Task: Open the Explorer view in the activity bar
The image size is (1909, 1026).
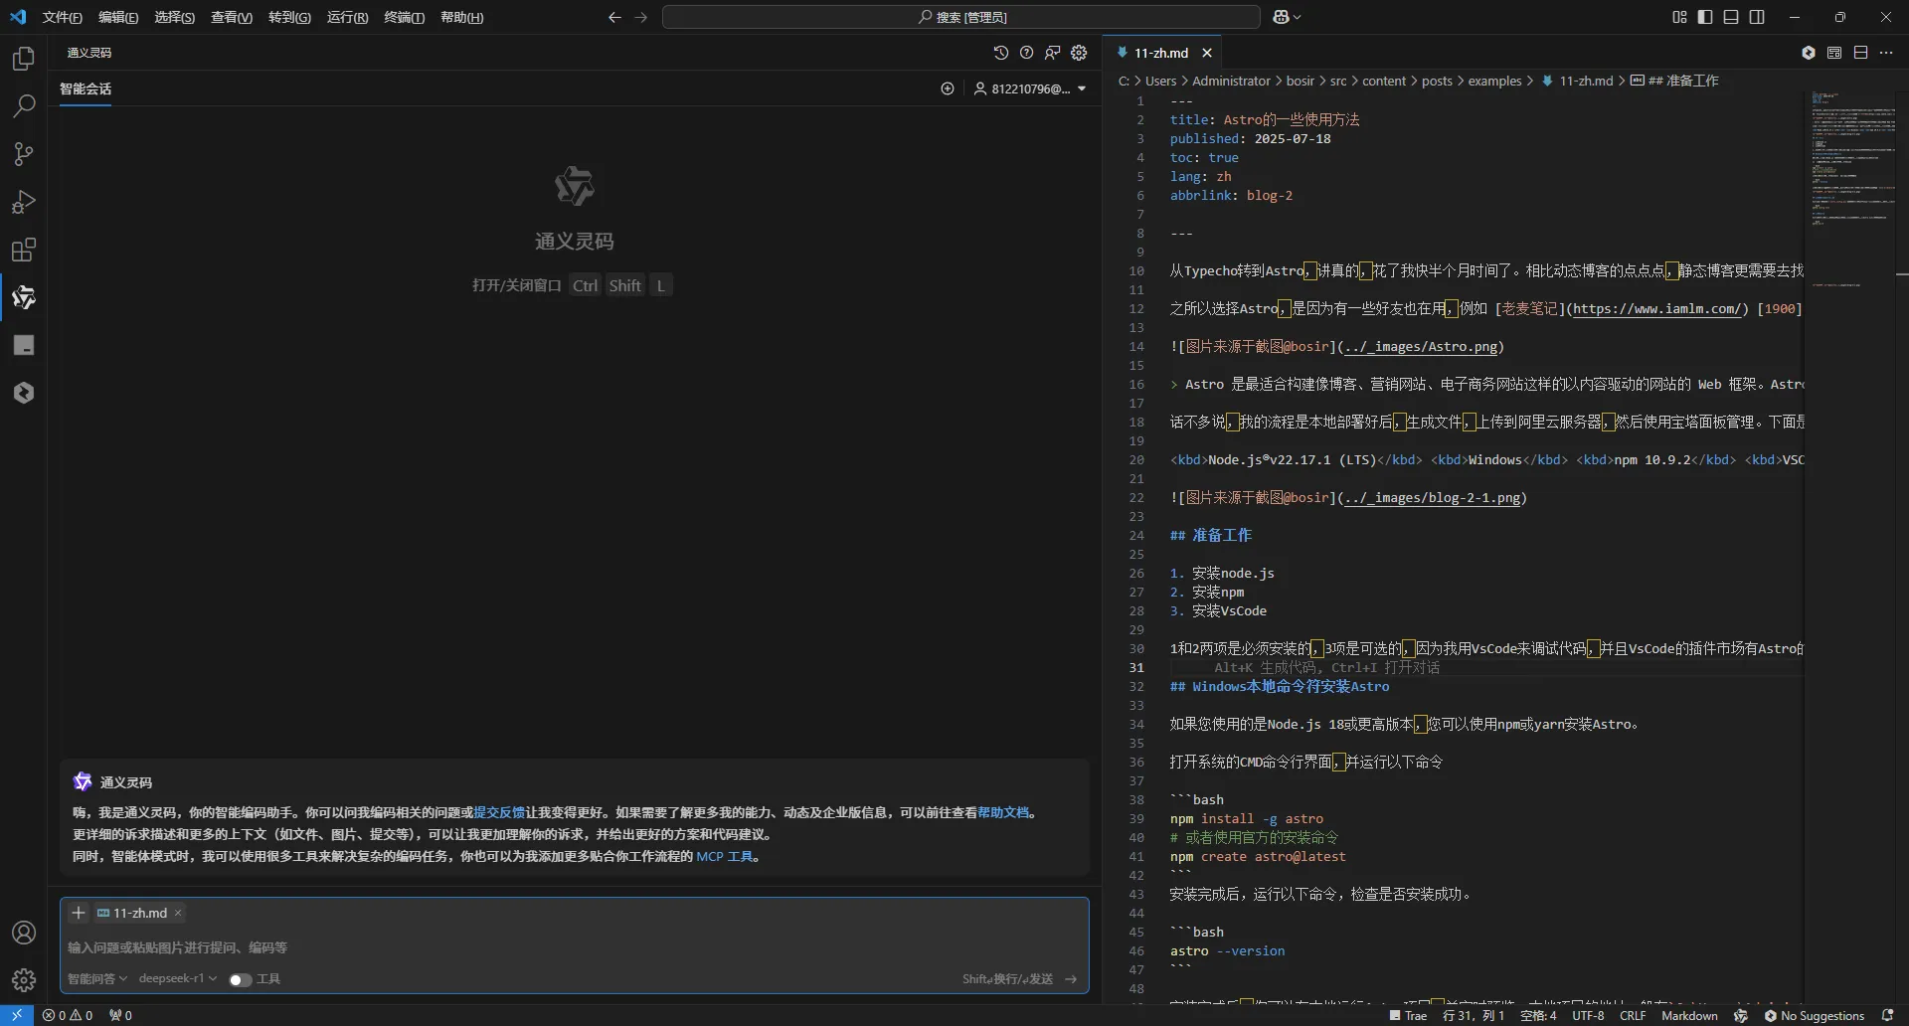Action: click(x=24, y=59)
